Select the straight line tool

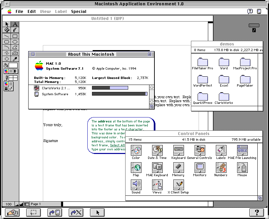coord(7,36)
